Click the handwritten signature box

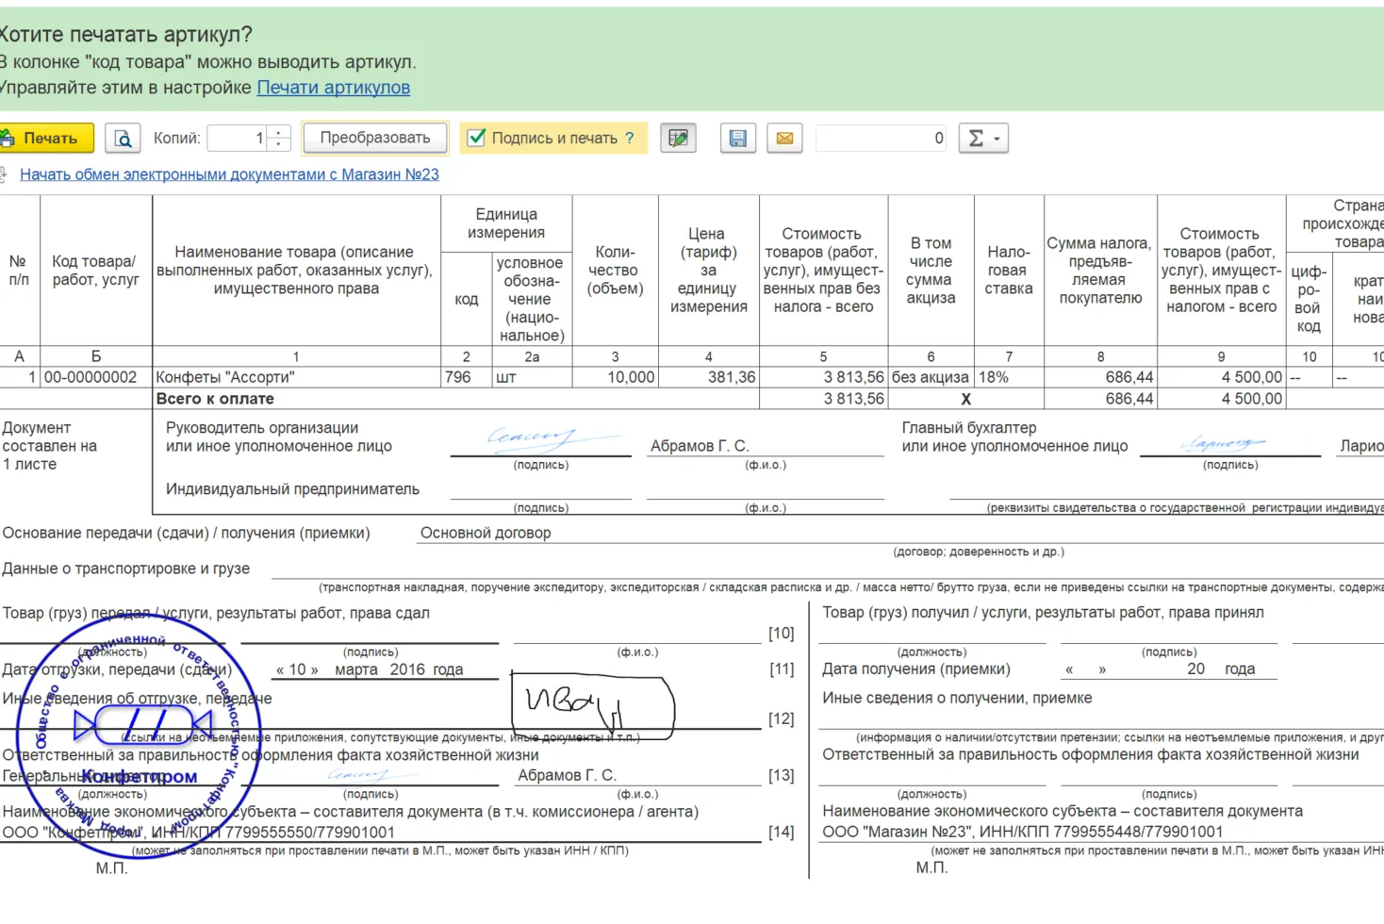[x=593, y=705]
